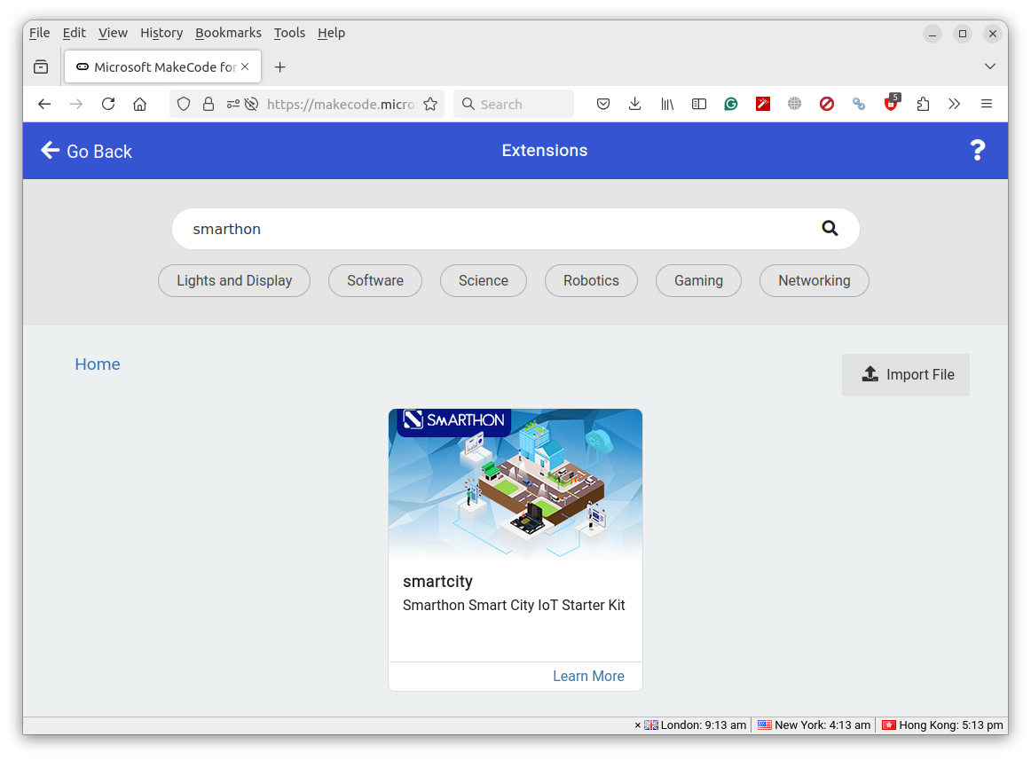Open the list all tabs dropdown
The image size is (1031, 760).
pyautogui.click(x=989, y=67)
